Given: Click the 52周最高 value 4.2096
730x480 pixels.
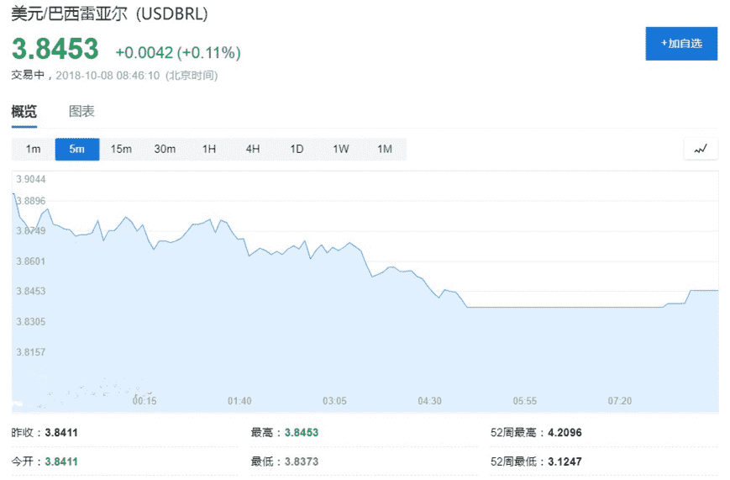Looking at the screenshot, I should click(565, 433).
